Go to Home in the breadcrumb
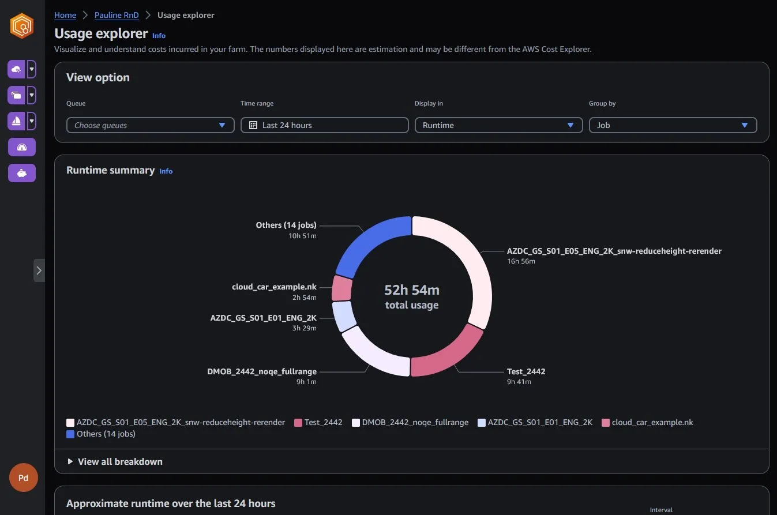 tap(65, 15)
